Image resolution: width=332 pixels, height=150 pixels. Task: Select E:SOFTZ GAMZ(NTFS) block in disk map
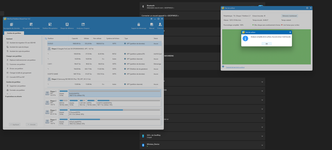[x=129, y=102]
